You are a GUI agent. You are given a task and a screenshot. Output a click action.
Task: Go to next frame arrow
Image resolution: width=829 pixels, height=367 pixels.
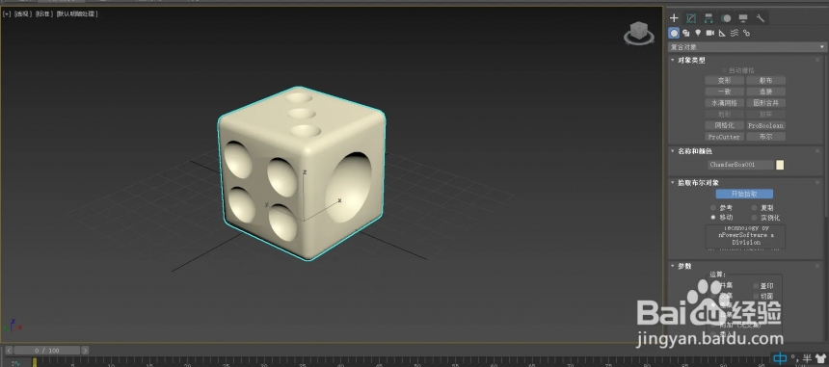85,350
